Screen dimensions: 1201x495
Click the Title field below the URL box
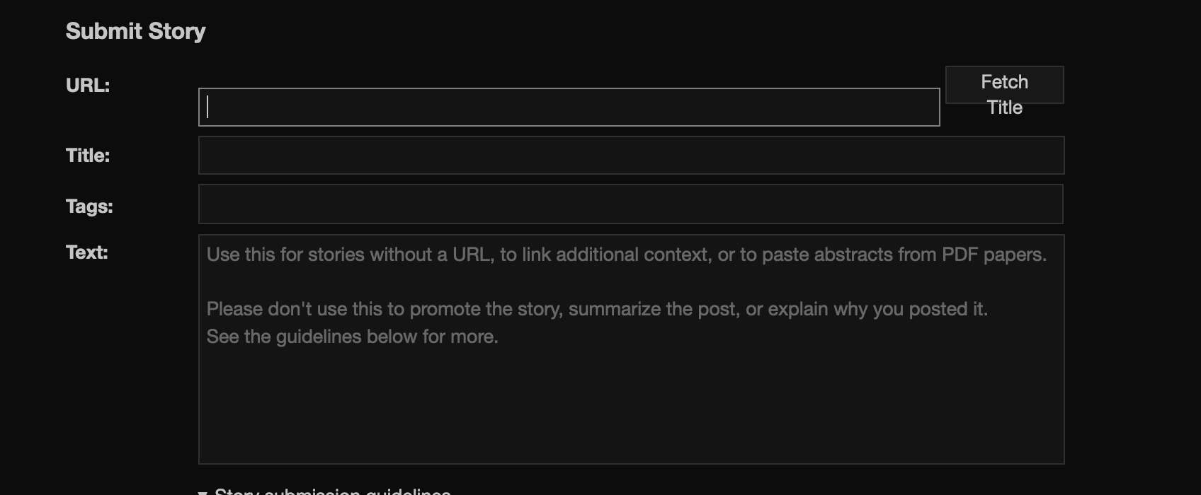pyautogui.click(x=630, y=155)
